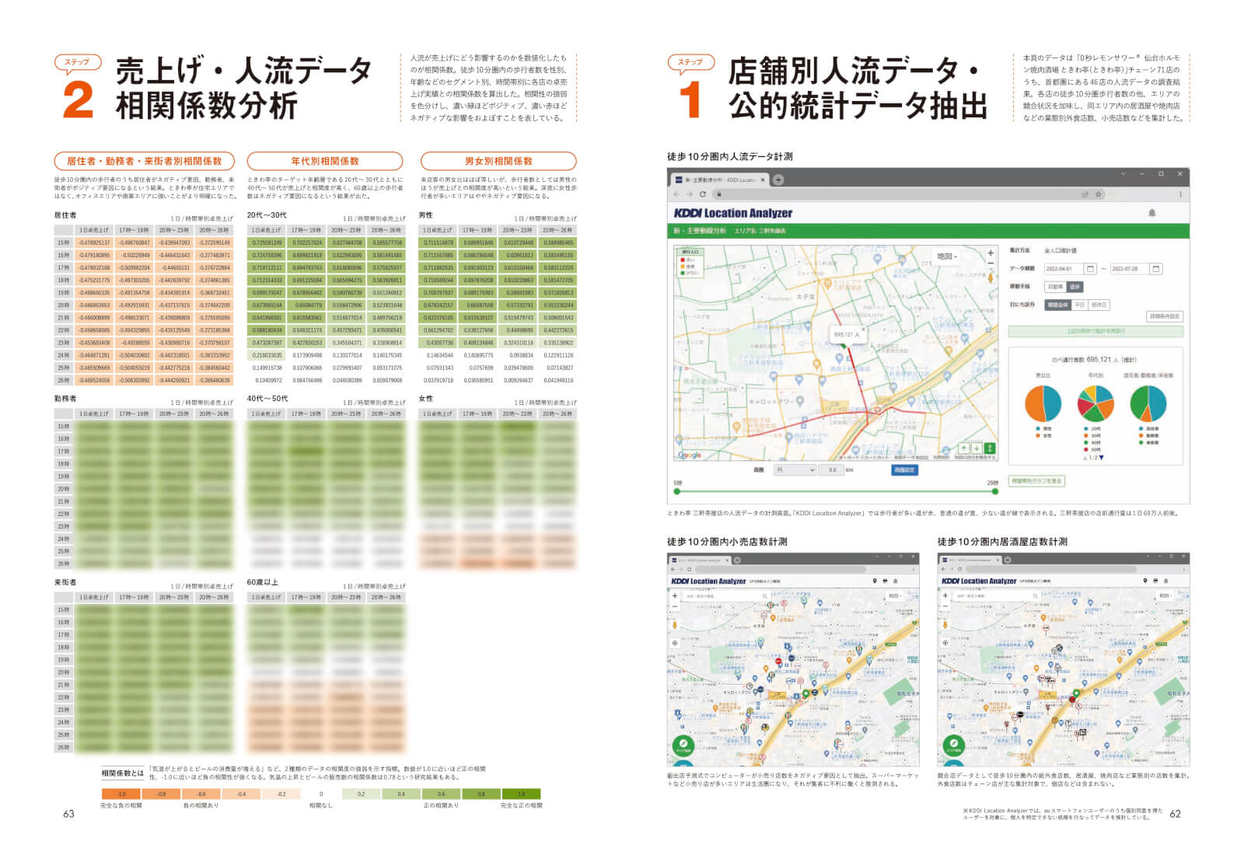Open a new tab with the plus button in the top window
The image size is (1244, 841).
[x=778, y=180]
